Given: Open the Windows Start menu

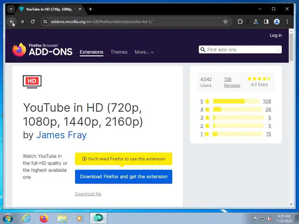Looking at the screenshot, I should click(8, 218).
